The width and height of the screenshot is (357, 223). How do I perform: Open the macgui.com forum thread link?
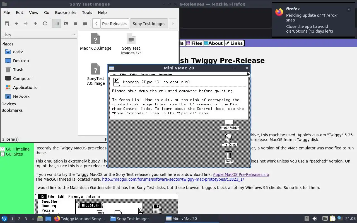[x=173, y=179]
